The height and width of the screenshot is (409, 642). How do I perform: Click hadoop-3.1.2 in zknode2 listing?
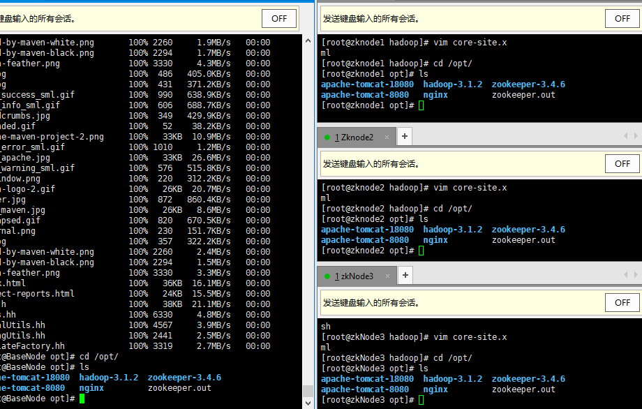(x=453, y=230)
